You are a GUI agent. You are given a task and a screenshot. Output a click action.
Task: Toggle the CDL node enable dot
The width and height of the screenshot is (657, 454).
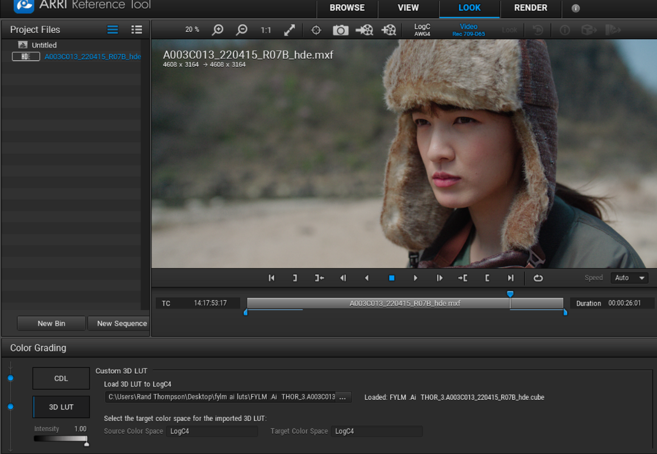pyautogui.click(x=10, y=378)
